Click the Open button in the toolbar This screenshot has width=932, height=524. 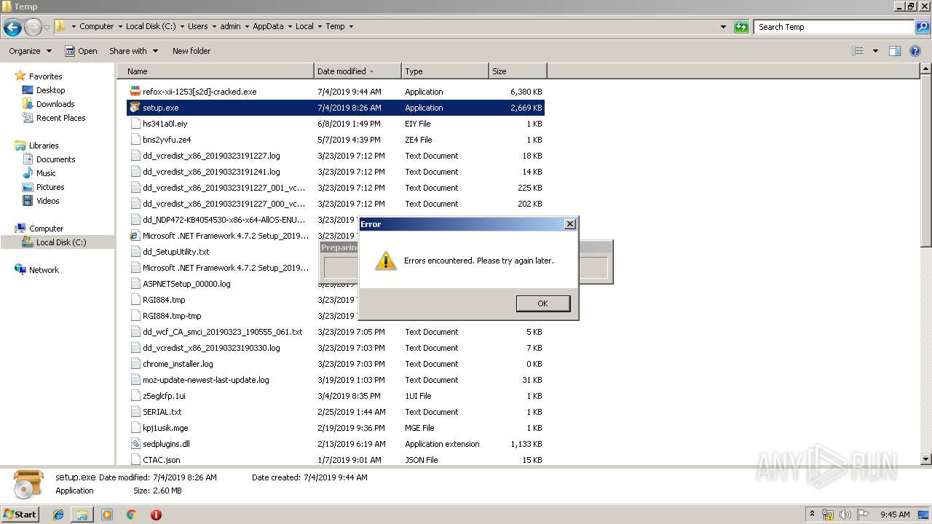(81, 51)
